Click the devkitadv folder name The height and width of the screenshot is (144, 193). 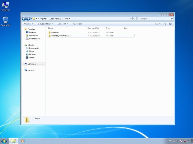[55, 33]
